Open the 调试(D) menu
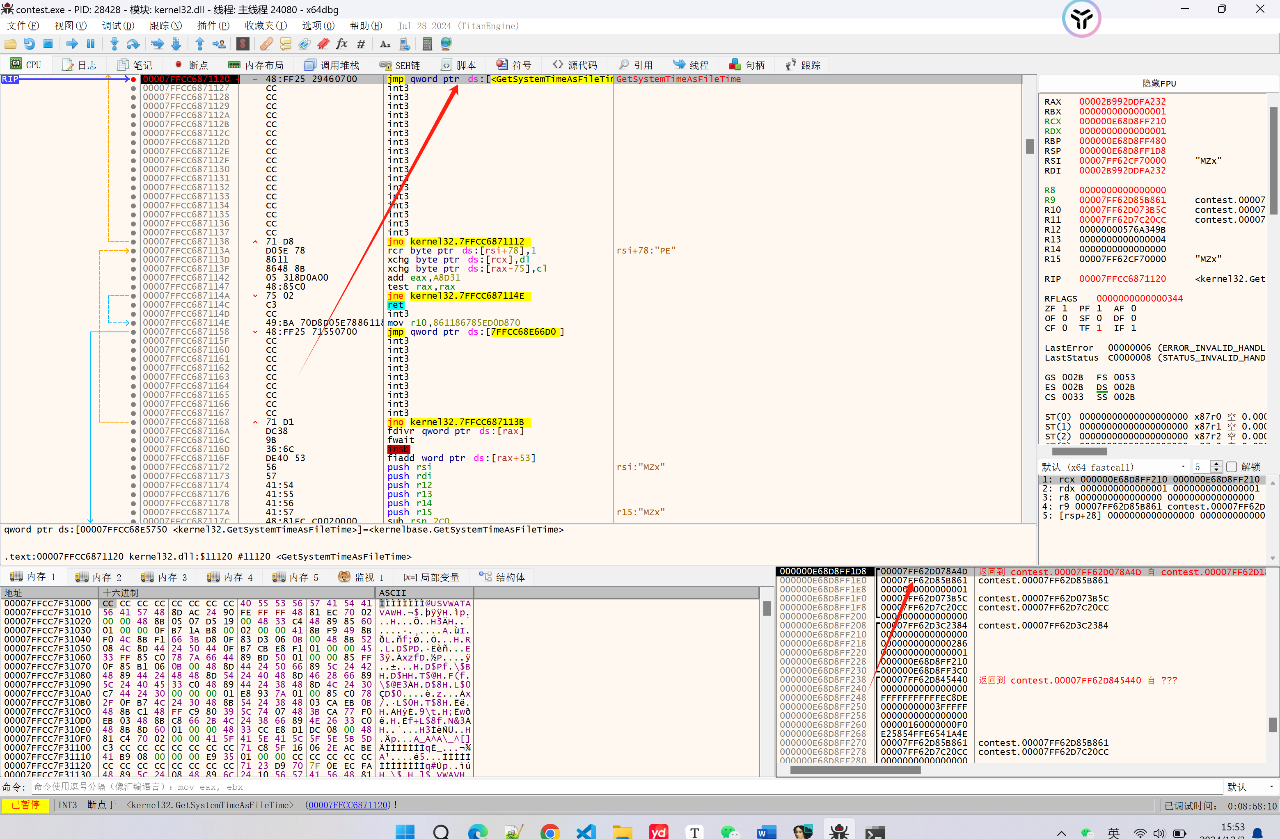Viewport: 1280px width, 839px height. 118,26
